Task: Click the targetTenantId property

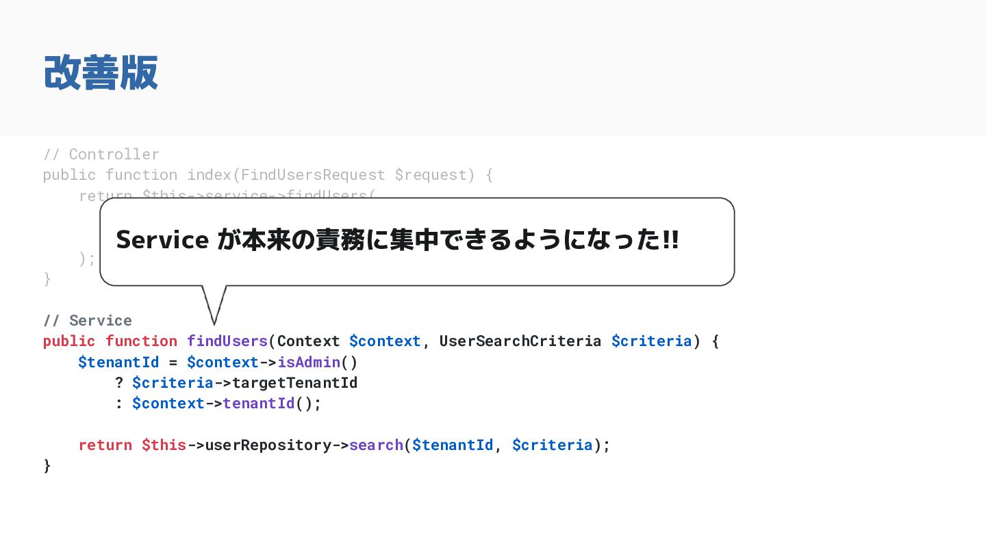Action: [x=295, y=382]
